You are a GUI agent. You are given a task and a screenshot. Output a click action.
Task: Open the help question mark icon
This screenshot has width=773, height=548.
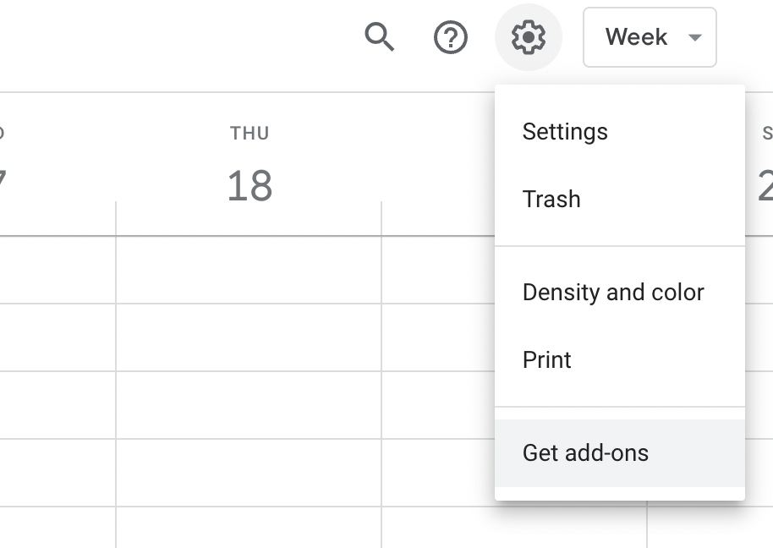pos(451,37)
